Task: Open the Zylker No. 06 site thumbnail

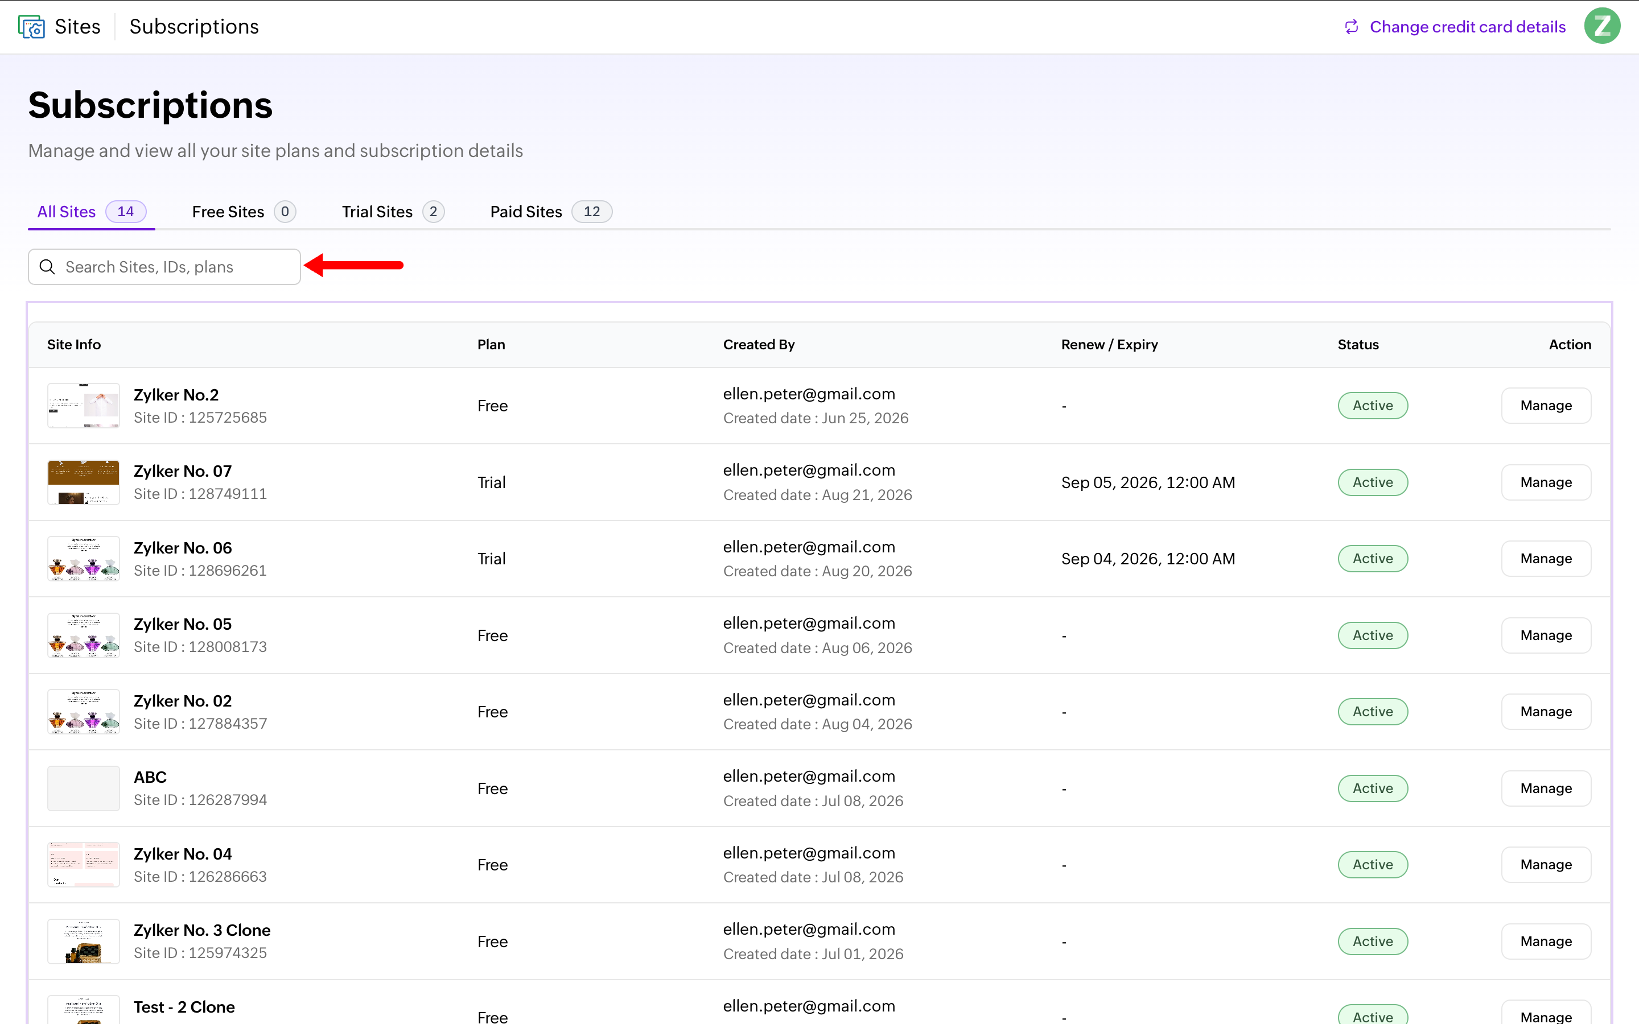Action: tap(83, 559)
